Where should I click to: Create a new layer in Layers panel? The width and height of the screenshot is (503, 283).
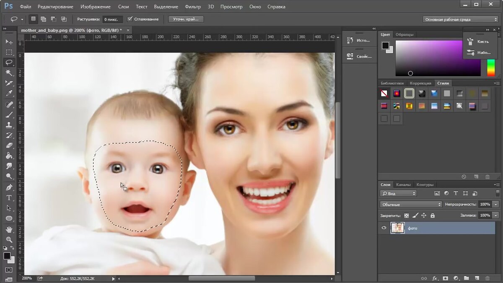(x=476, y=278)
